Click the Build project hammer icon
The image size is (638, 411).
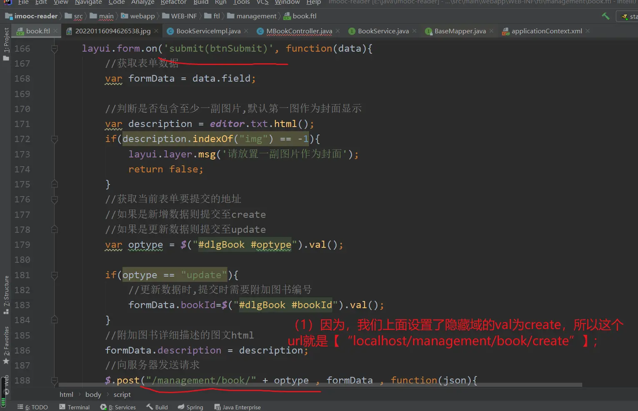point(606,16)
